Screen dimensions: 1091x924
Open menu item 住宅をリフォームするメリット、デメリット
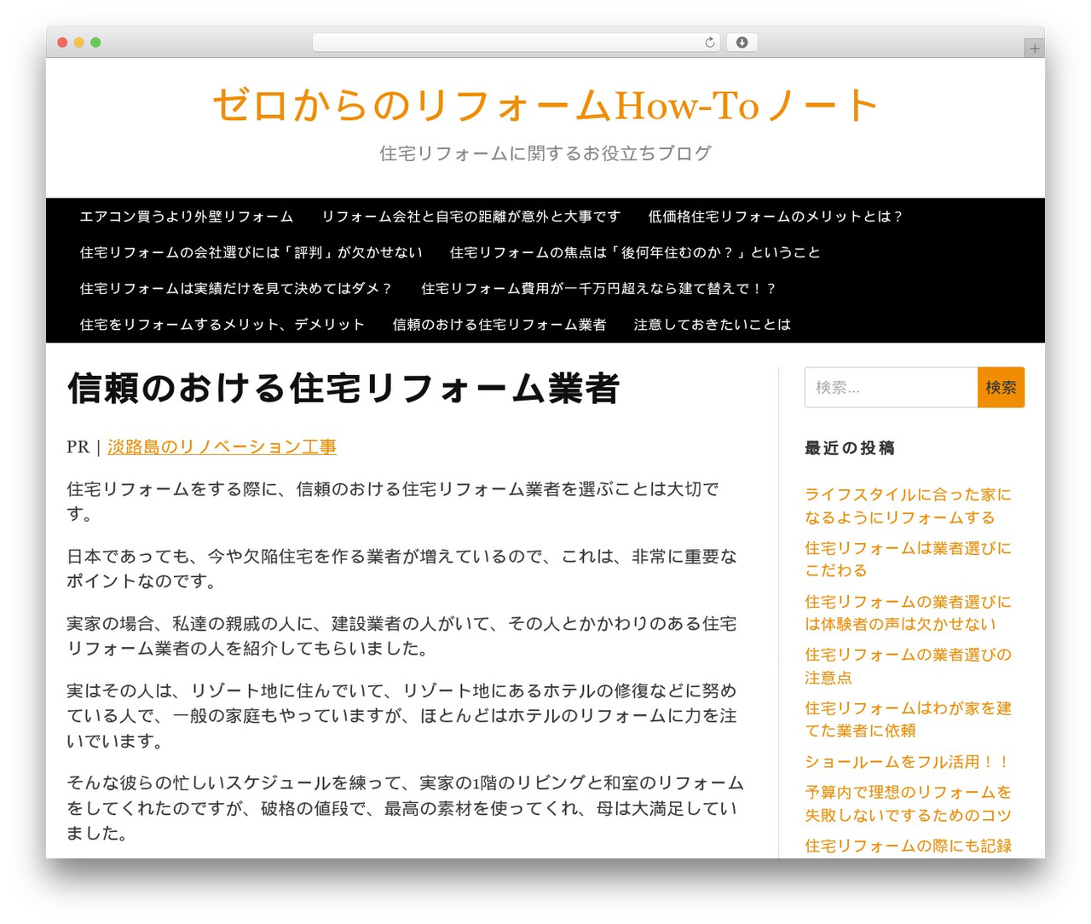pos(222,324)
